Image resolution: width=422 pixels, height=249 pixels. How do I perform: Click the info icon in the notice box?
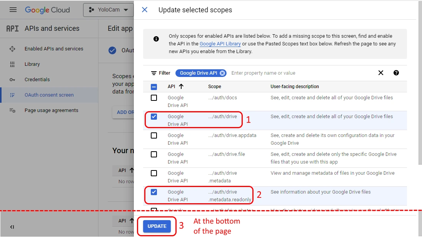coord(156,39)
